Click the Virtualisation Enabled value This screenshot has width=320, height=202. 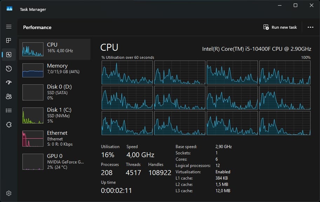tap(223, 172)
